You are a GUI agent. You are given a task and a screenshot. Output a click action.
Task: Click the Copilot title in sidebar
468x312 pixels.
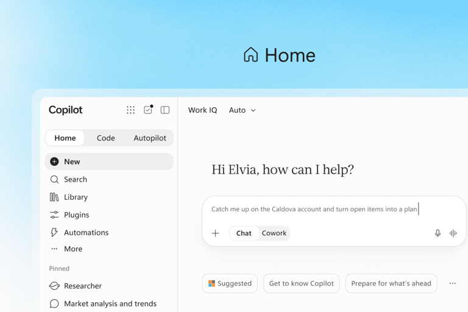point(65,110)
